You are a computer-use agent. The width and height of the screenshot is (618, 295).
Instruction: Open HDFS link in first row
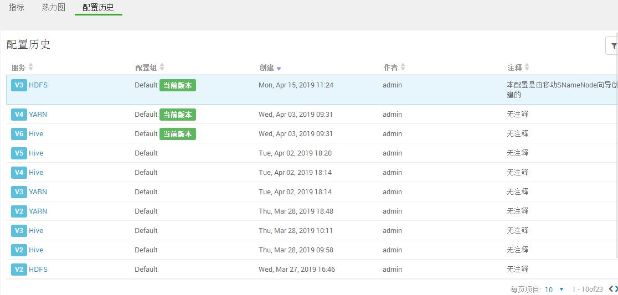pos(38,85)
